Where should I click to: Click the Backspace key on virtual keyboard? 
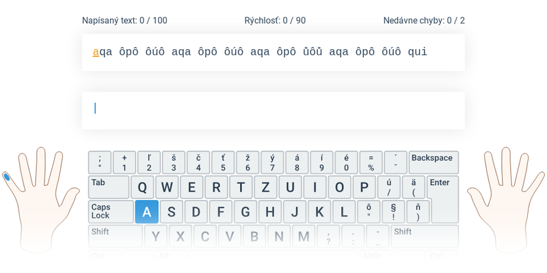[433, 162]
